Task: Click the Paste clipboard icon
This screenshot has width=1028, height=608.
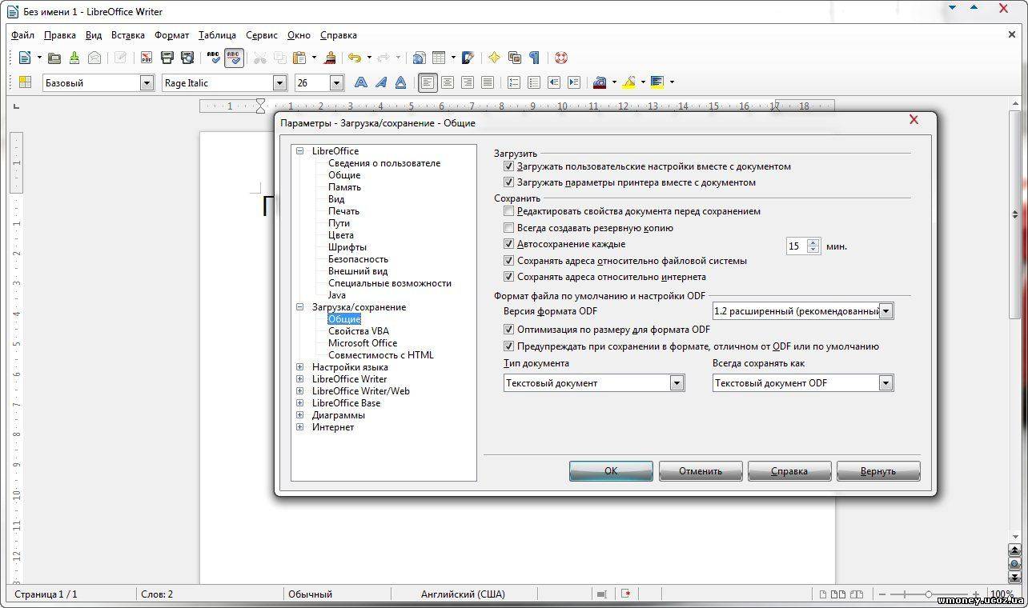Action: coord(299,58)
